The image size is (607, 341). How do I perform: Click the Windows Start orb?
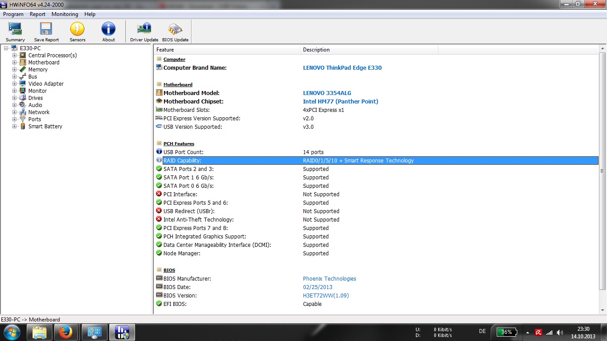pyautogui.click(x=12, y=332)
